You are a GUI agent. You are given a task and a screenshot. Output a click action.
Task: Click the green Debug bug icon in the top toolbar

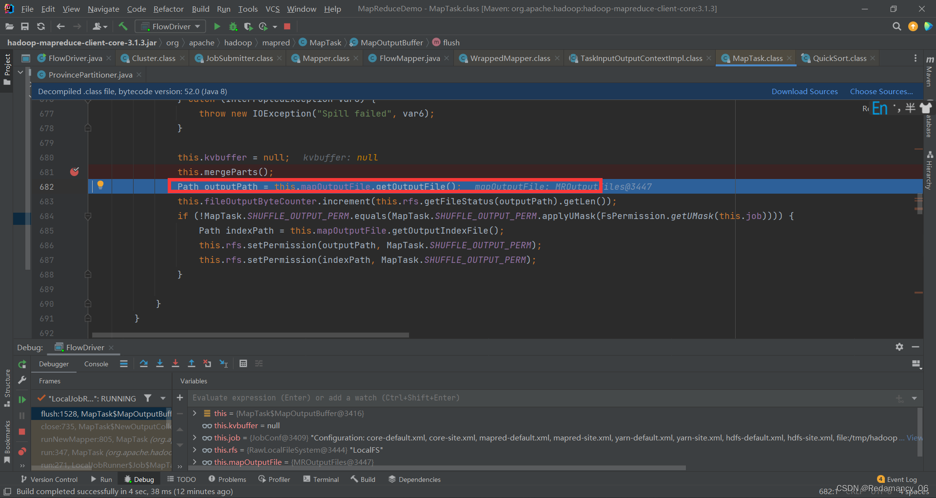(233, 26)
